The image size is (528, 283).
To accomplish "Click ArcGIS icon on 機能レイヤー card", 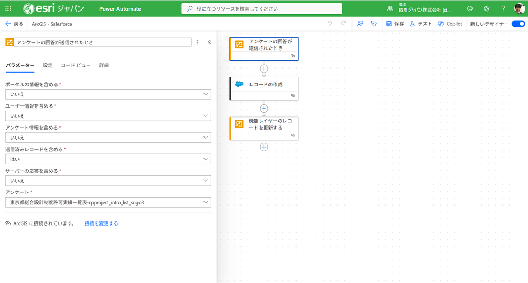I will (x=239, y=124).
